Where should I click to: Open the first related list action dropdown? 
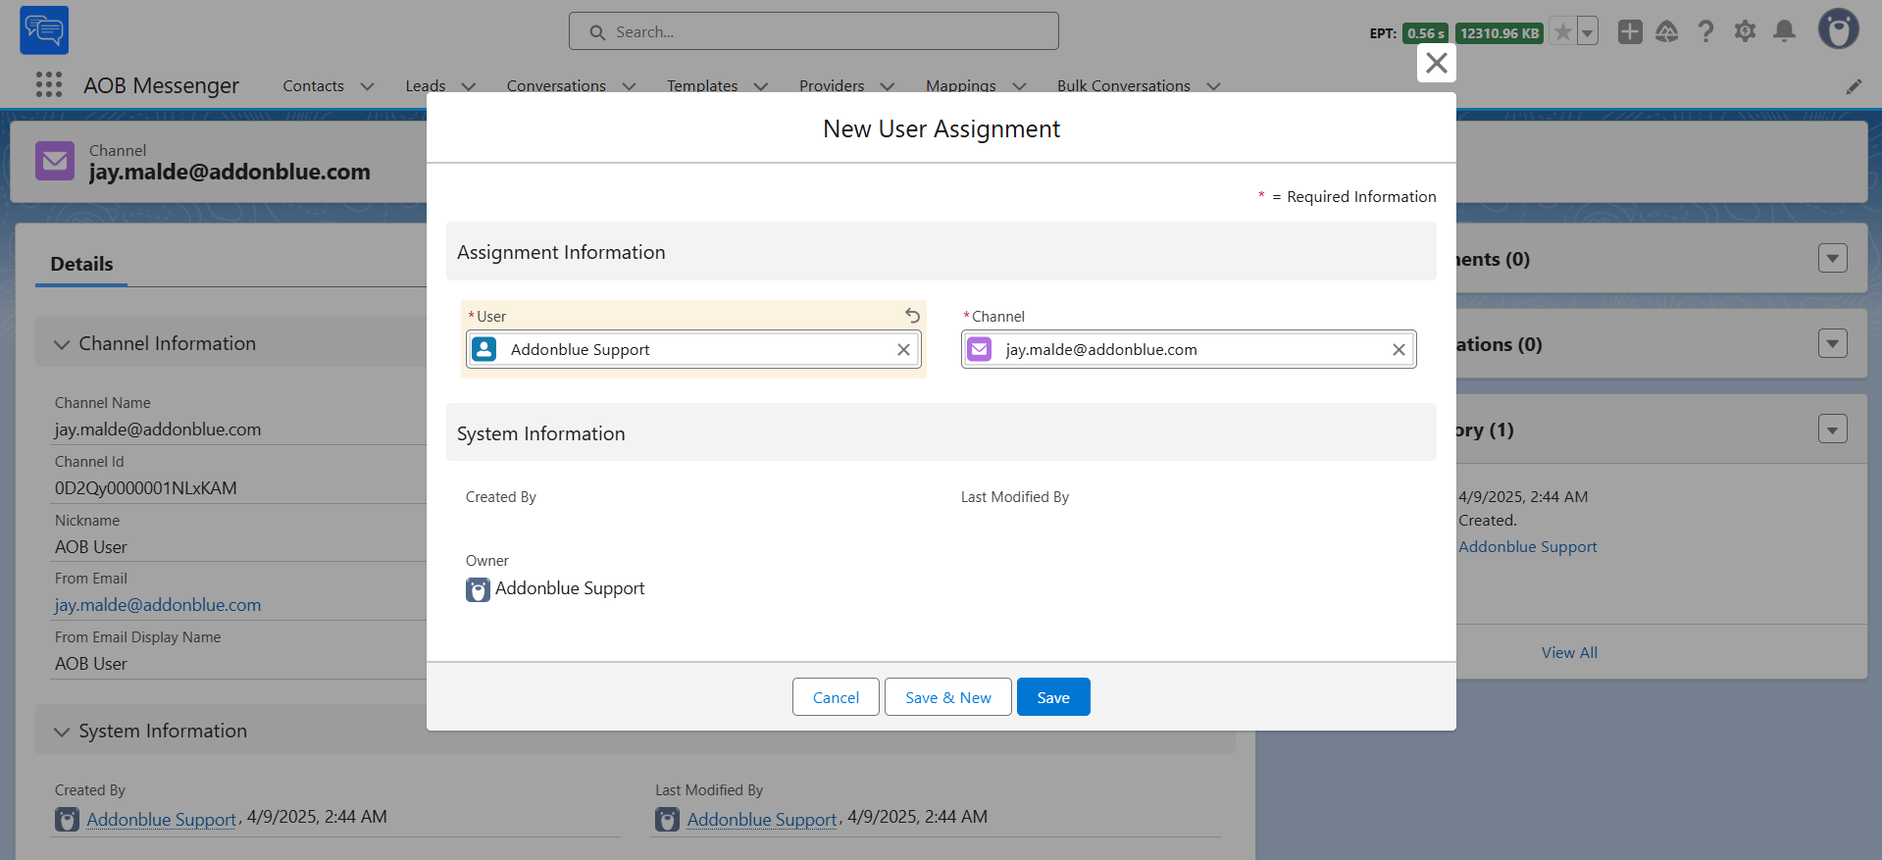[x=1833, y=258]
